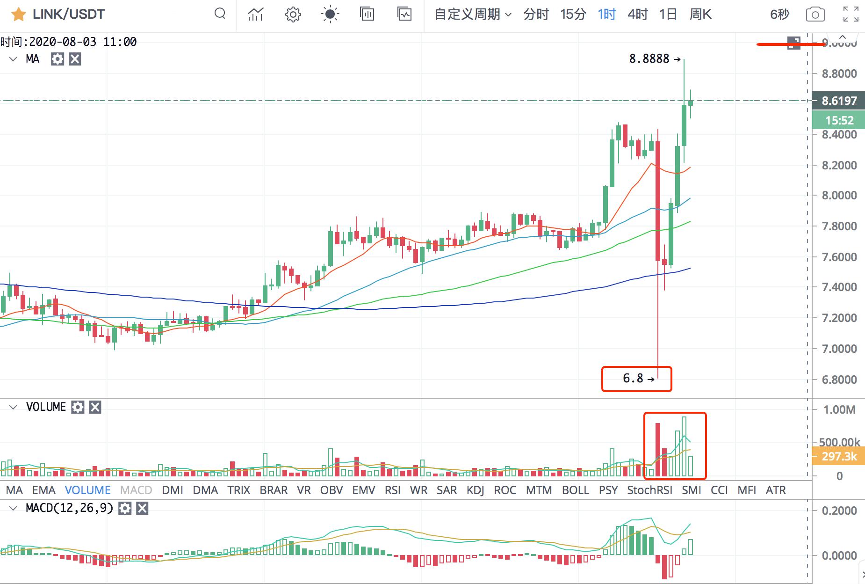Image resolution: width=865 pixels, height=584 pixels.
Task: Favorite LINK/USDT with the star icon
Action: click(19, 15)
